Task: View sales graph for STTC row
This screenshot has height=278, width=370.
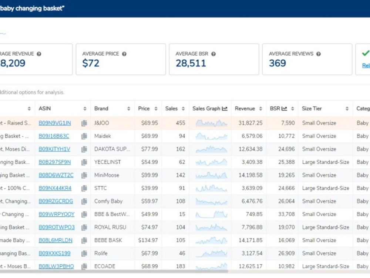Action: click(x=211, y=188)
